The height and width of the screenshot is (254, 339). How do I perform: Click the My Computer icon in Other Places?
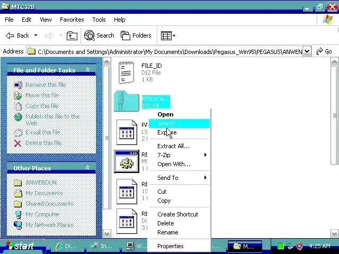tap(18, 214)
